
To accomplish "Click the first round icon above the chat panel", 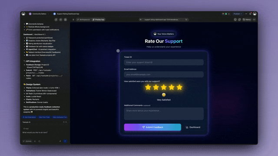I will click(56, 19).
